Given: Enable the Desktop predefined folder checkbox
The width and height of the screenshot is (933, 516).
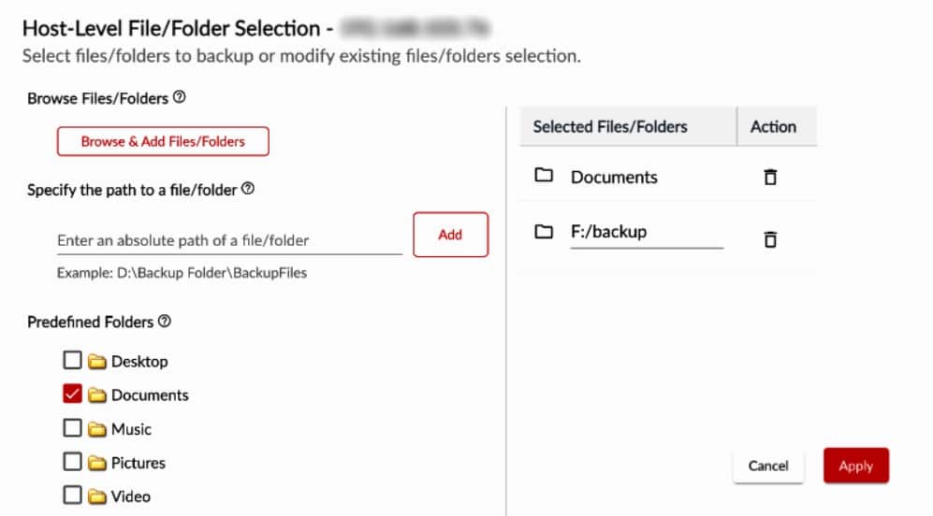Looking at the screenshot, I should tap(72, 360).
